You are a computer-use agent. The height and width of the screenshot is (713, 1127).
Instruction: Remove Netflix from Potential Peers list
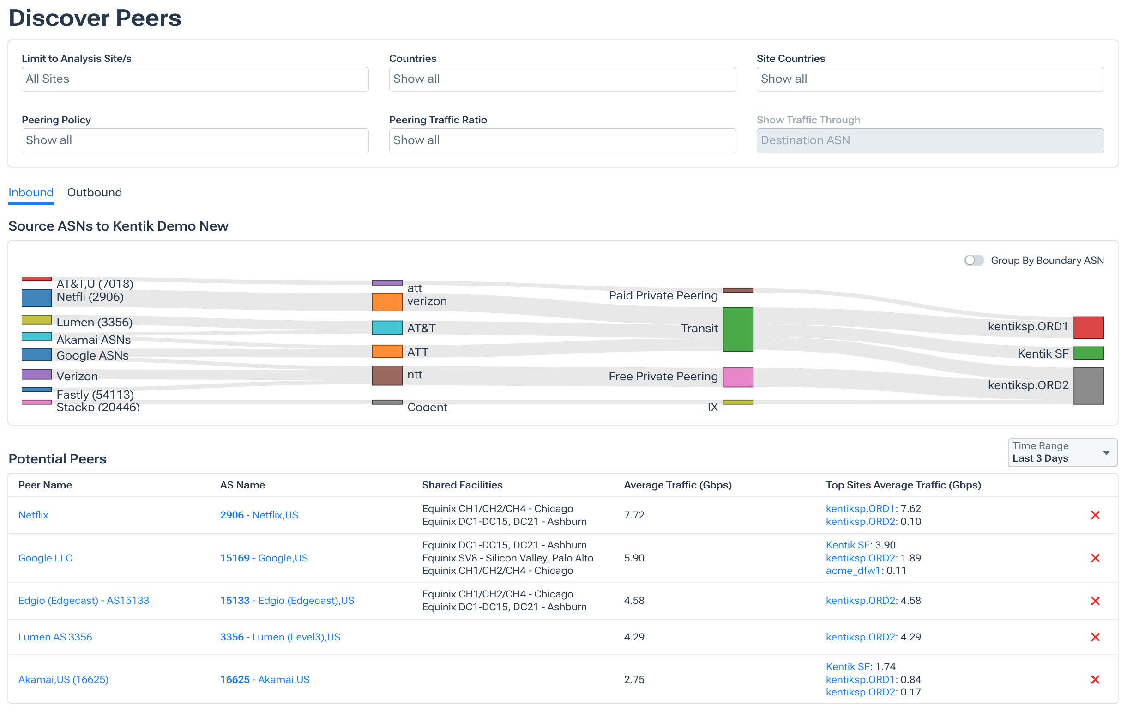click(1095, 515)
